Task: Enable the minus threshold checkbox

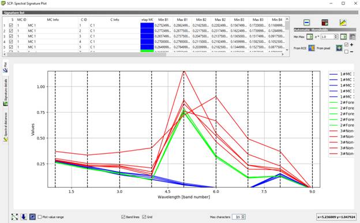Action: pos(347,52)
